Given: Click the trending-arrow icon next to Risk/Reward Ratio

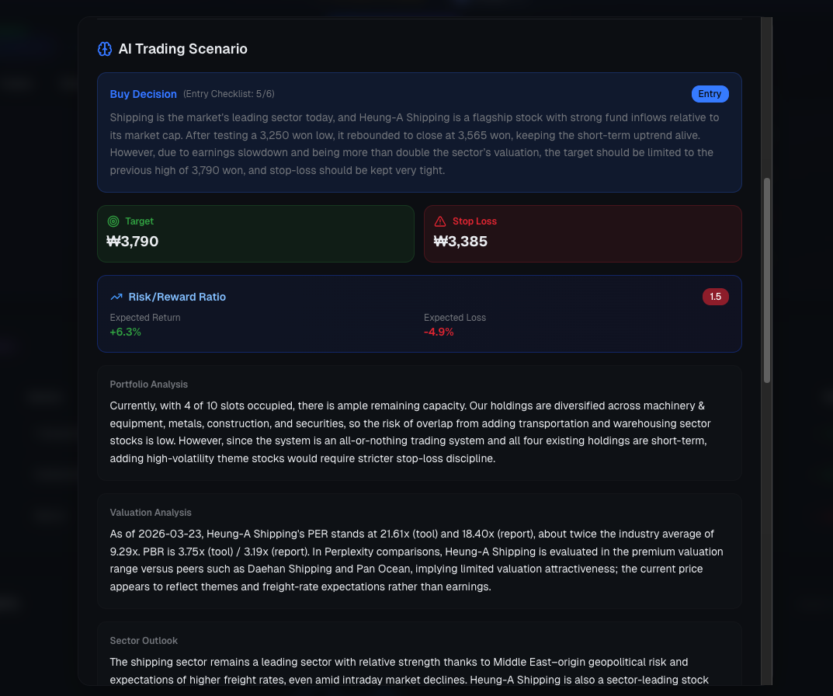Looking at the screenshot, I should coord(116,296).
